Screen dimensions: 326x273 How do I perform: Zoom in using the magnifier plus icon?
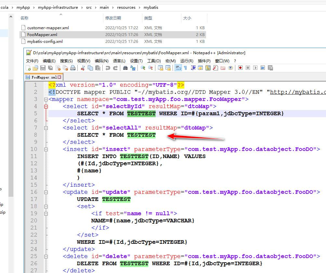click(143, 68)
